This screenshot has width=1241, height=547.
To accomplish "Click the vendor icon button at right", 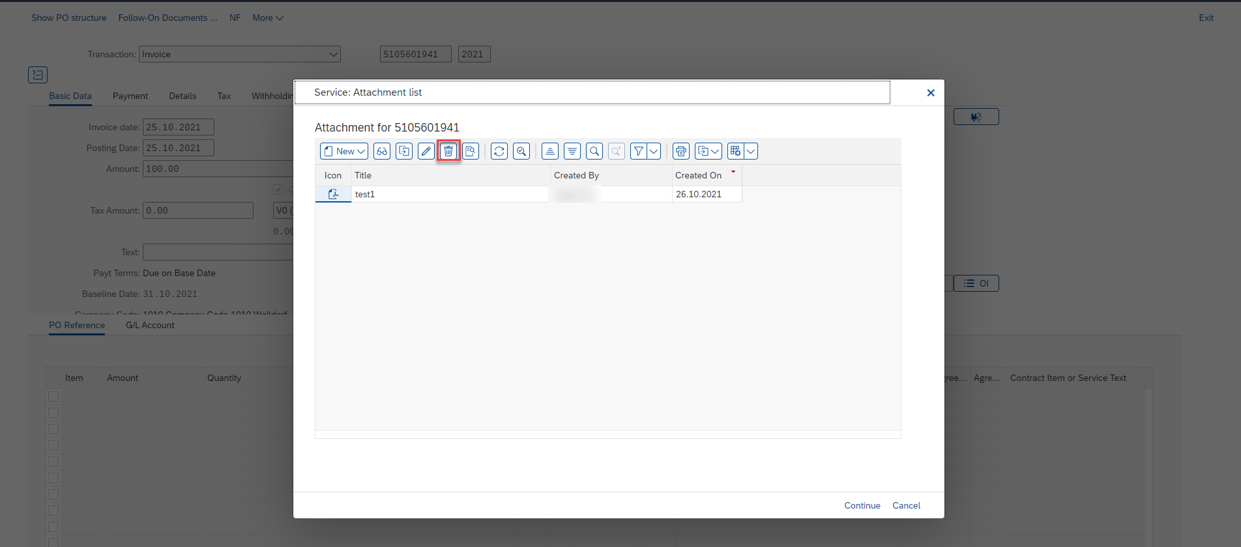I will [976, 117].
